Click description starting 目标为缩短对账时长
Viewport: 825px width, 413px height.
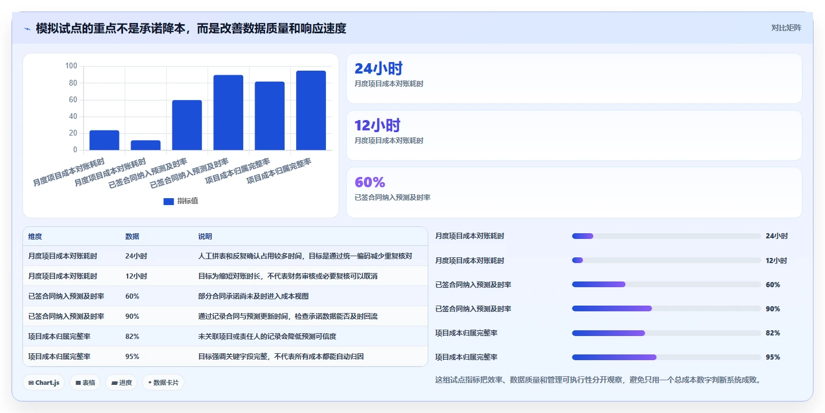[x=288, y=276]
